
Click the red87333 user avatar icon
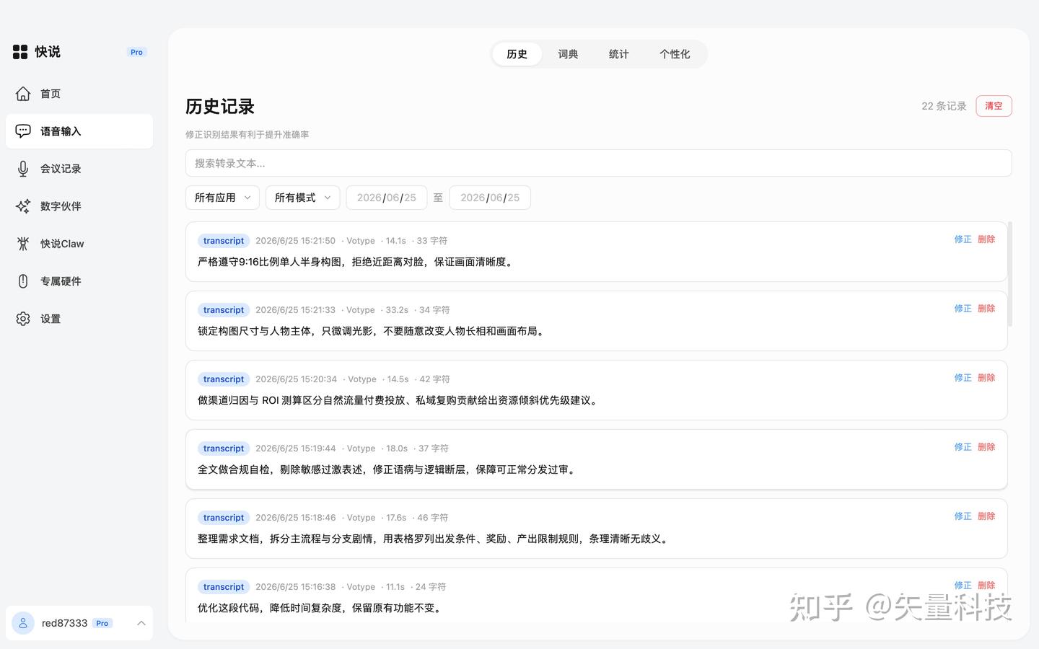tap(23, 623)
